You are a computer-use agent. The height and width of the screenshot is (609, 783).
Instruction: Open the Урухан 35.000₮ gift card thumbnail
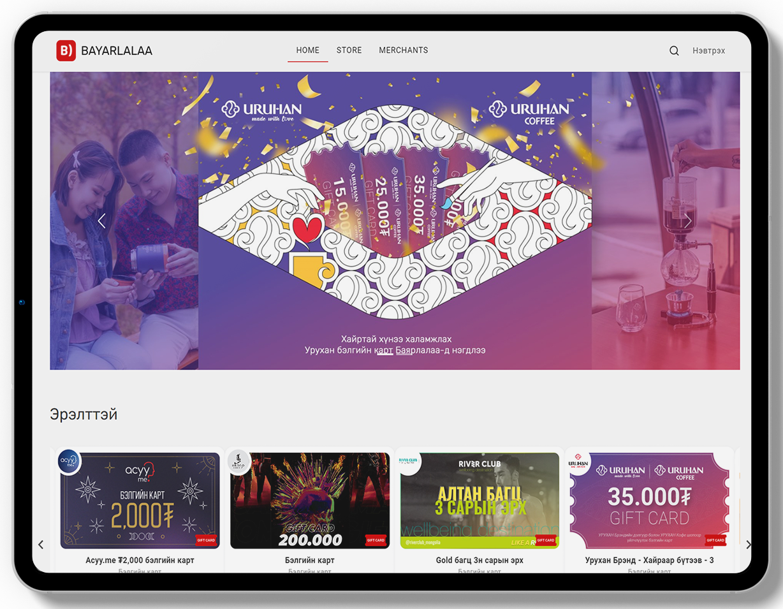(649, 501)
